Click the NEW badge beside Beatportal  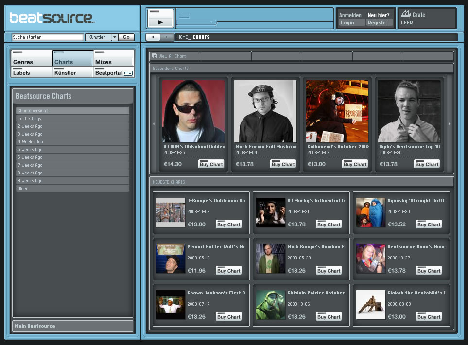pyautogui.click(x=128, y=73)
